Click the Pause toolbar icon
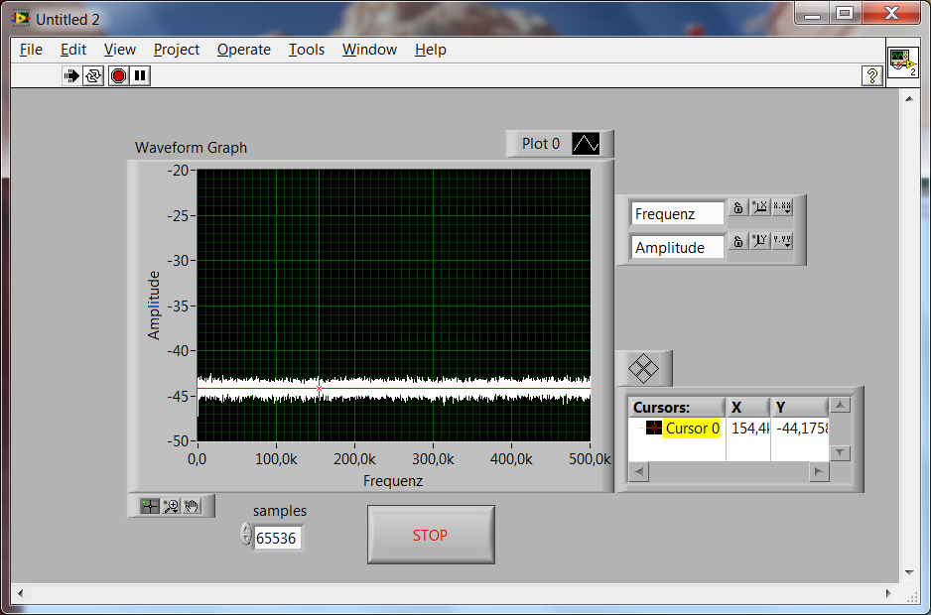Image resolution: width=931 pixels, height=615 pixels. click(140, 76)
